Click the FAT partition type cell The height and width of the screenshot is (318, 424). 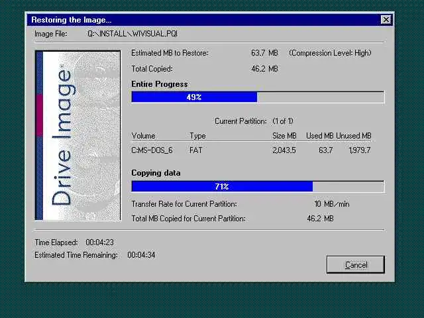[196, 150]
